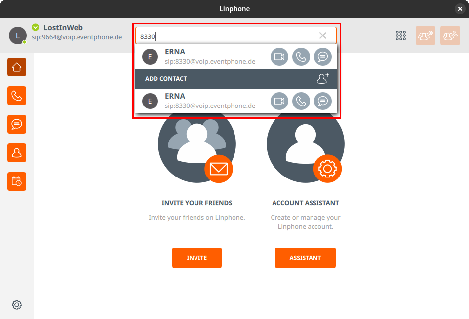Click the envelope invite icon
The image size is (469, 319).
pos(219,169)
